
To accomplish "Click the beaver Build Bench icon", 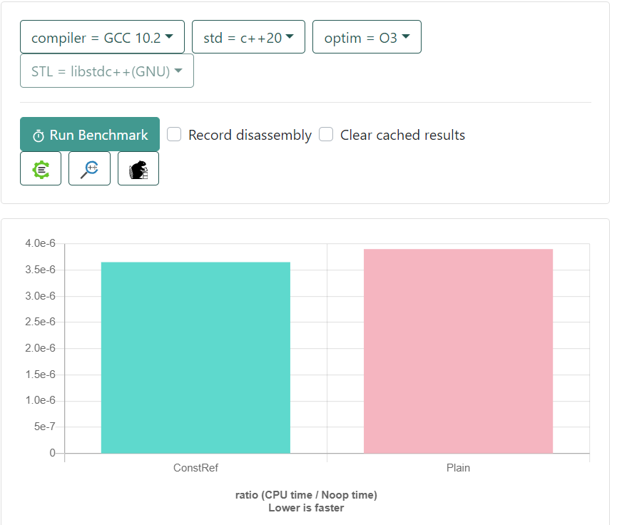I will click(x=138, y=169).
